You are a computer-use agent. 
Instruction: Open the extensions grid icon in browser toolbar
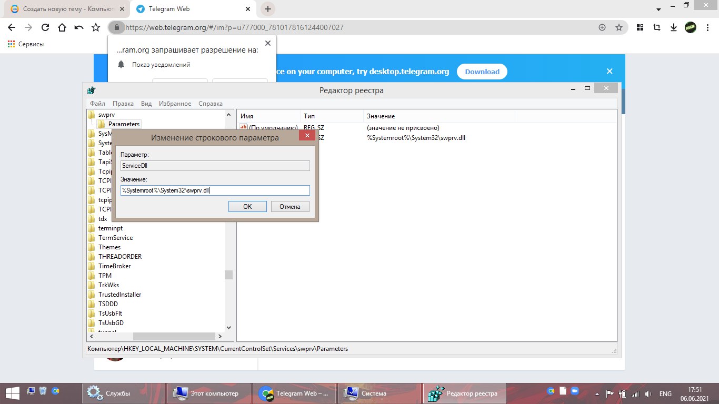click(640, 27)
